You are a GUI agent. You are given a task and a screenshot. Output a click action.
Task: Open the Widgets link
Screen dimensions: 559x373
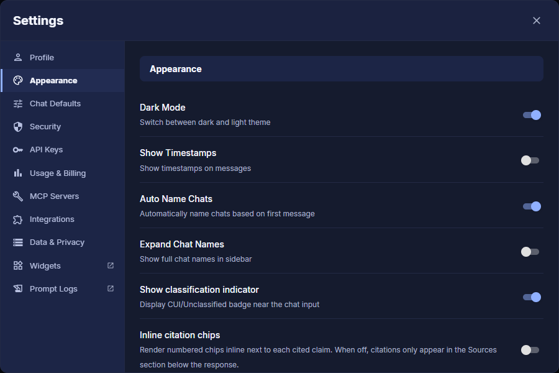[x=63, y=265]
